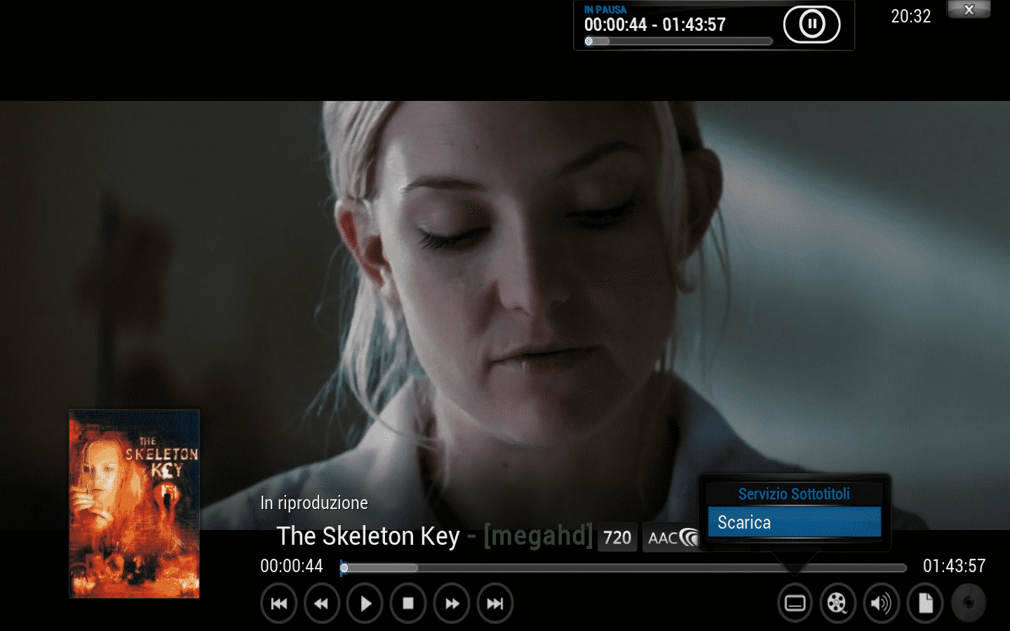Click the disc icon at bottom right
Screen dimensions: 1010x631
coord(969,603)
